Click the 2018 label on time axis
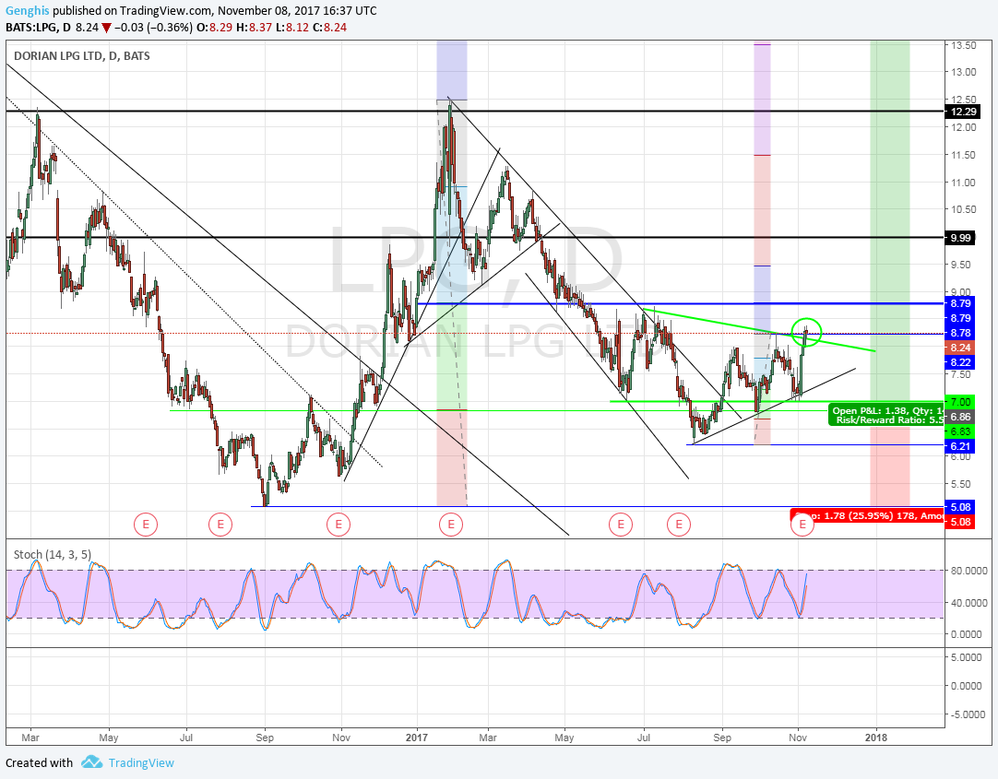Screen dimensions: 998x779 876,738
